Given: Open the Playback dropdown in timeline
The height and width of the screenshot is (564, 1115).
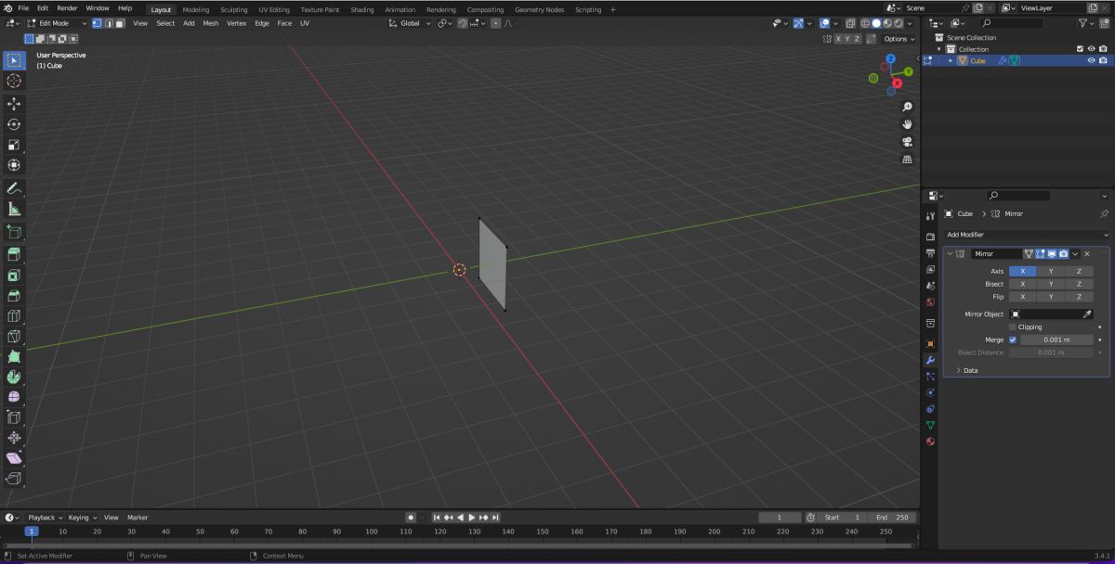Looking at the screenshot, I should pyautogui.click(x=45, y=518).
